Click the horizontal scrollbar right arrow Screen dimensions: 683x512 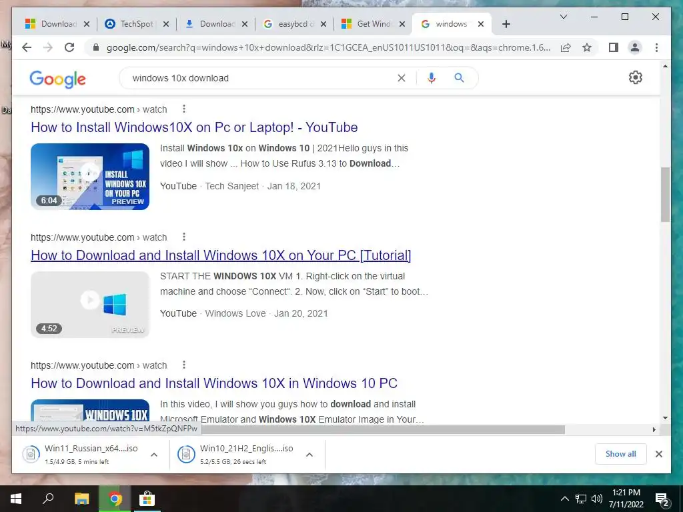click(x=654, y=430)
